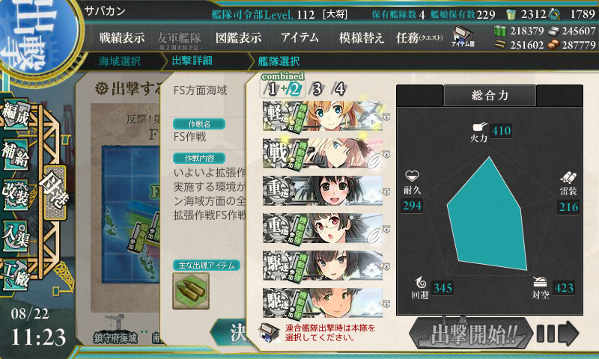Open the 改装 remodel menu
The height and width of the screenshot is (359, 599).
tap(16, 196)
